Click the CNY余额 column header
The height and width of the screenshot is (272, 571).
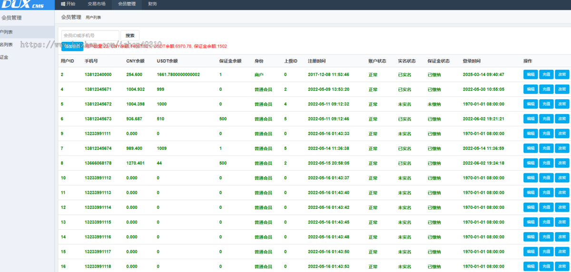(135, 61)
